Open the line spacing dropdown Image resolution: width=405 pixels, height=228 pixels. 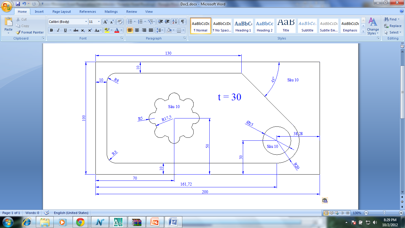160,30
